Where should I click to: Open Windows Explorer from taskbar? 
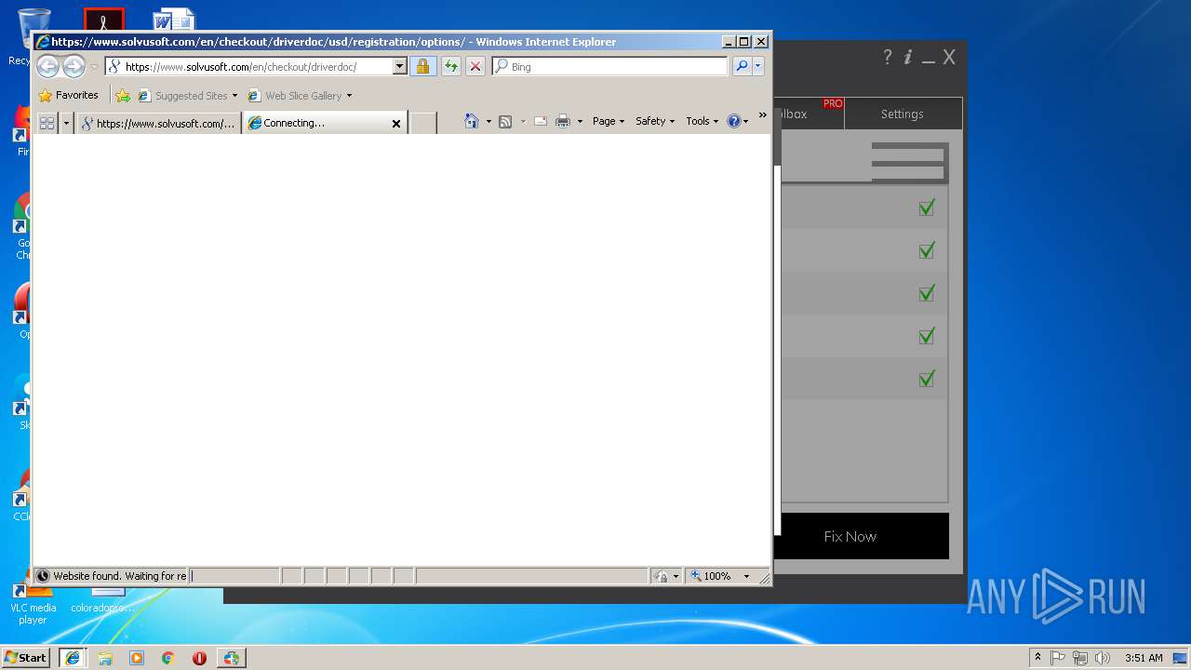pos(105,658)
